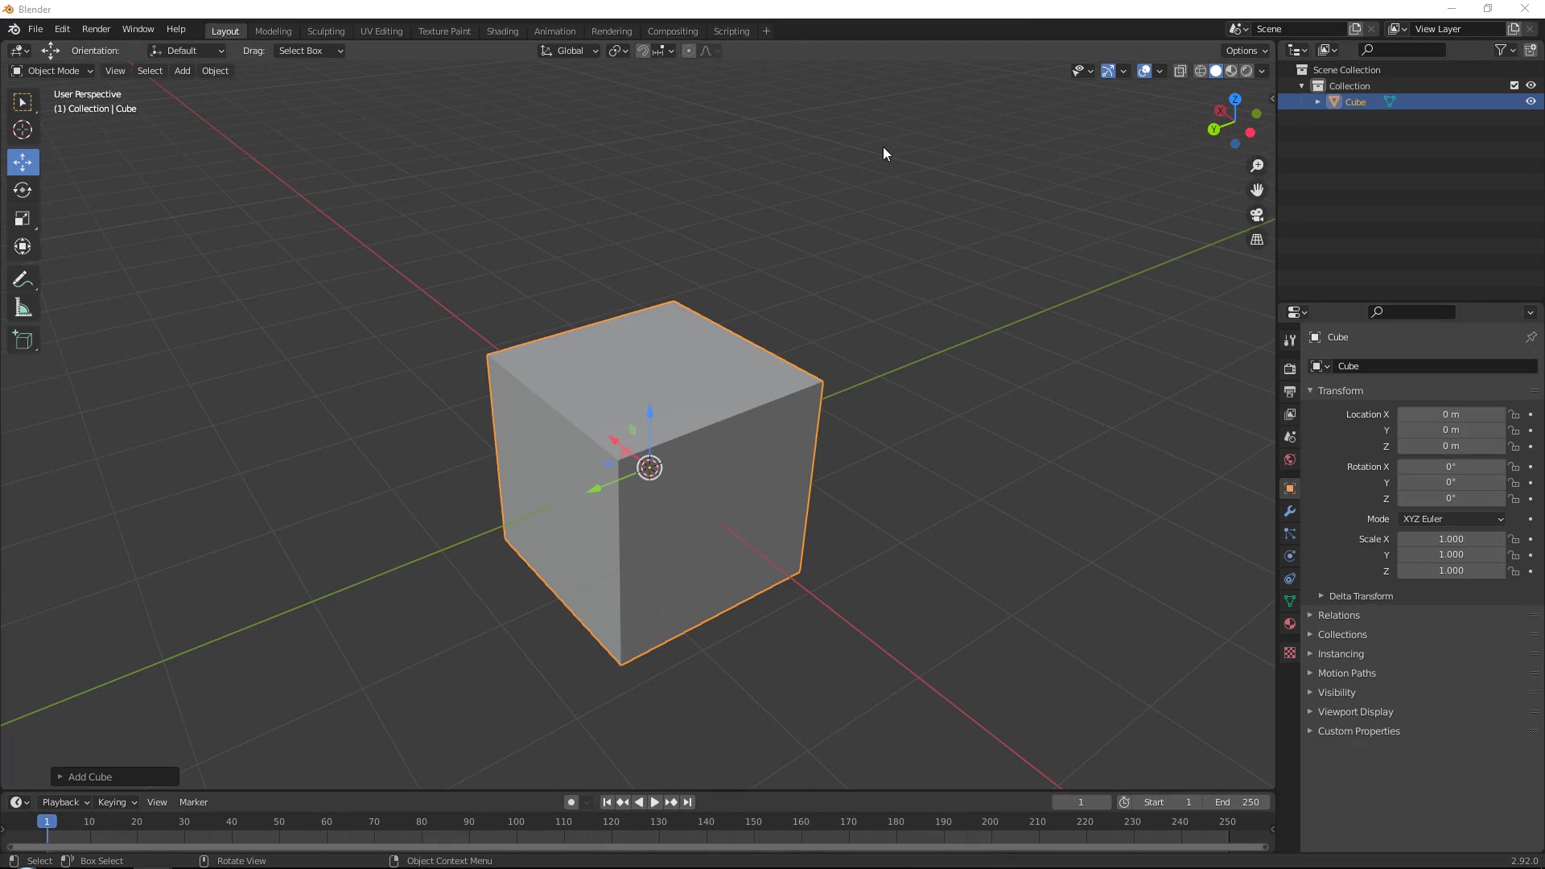Open the Scene properties tab

coord(1290,437)
